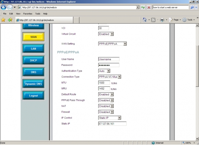
Task: Click the User Name input field
Action: pyautogui.click(x=109, y=59)
